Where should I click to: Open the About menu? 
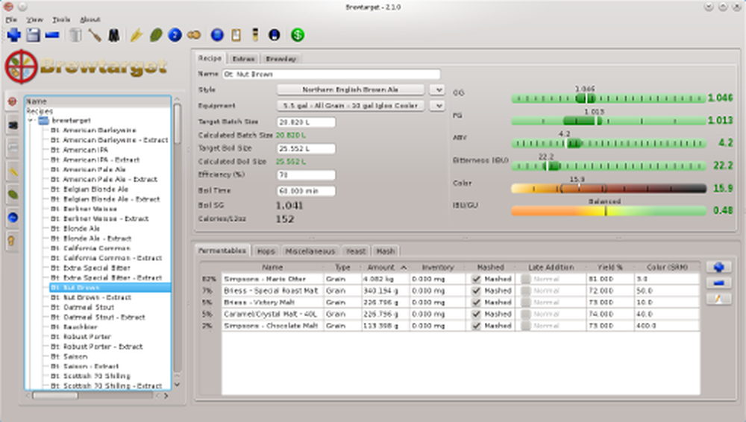pyautogui.click(x=90, y=19)
